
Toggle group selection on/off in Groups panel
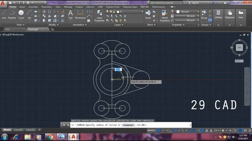point(210,20)
